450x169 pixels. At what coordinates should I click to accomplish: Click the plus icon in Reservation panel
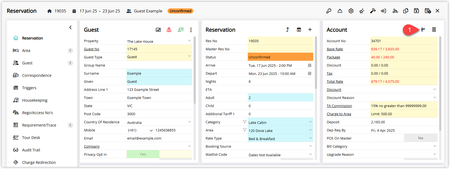tap(310, 29)
